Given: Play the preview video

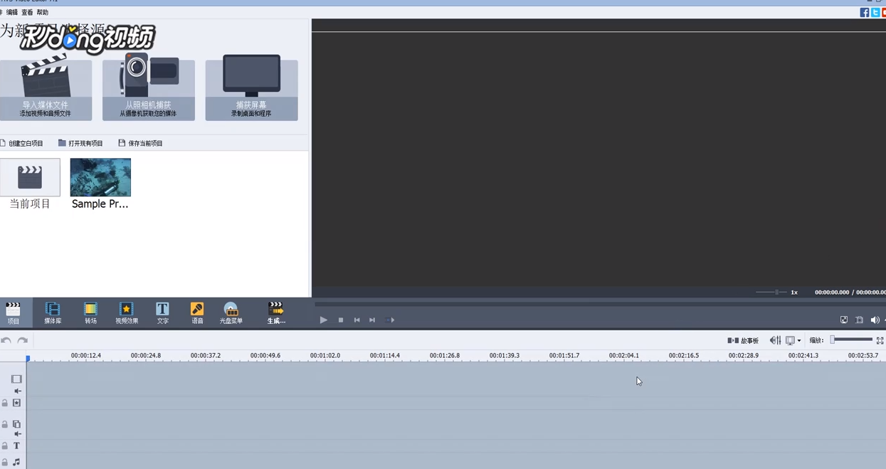Looking at the screenshot, I should tap(323, 320).
